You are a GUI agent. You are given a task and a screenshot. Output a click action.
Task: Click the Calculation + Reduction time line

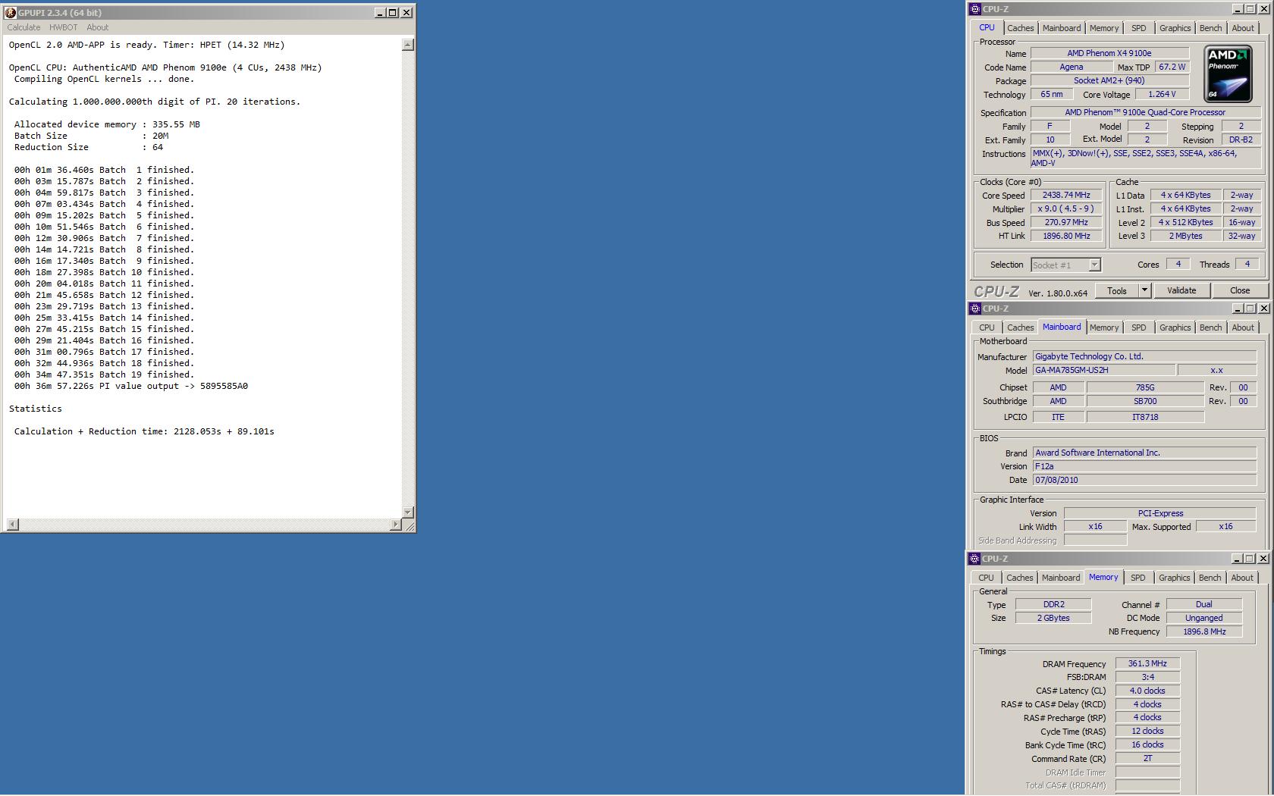pos(144,431)
